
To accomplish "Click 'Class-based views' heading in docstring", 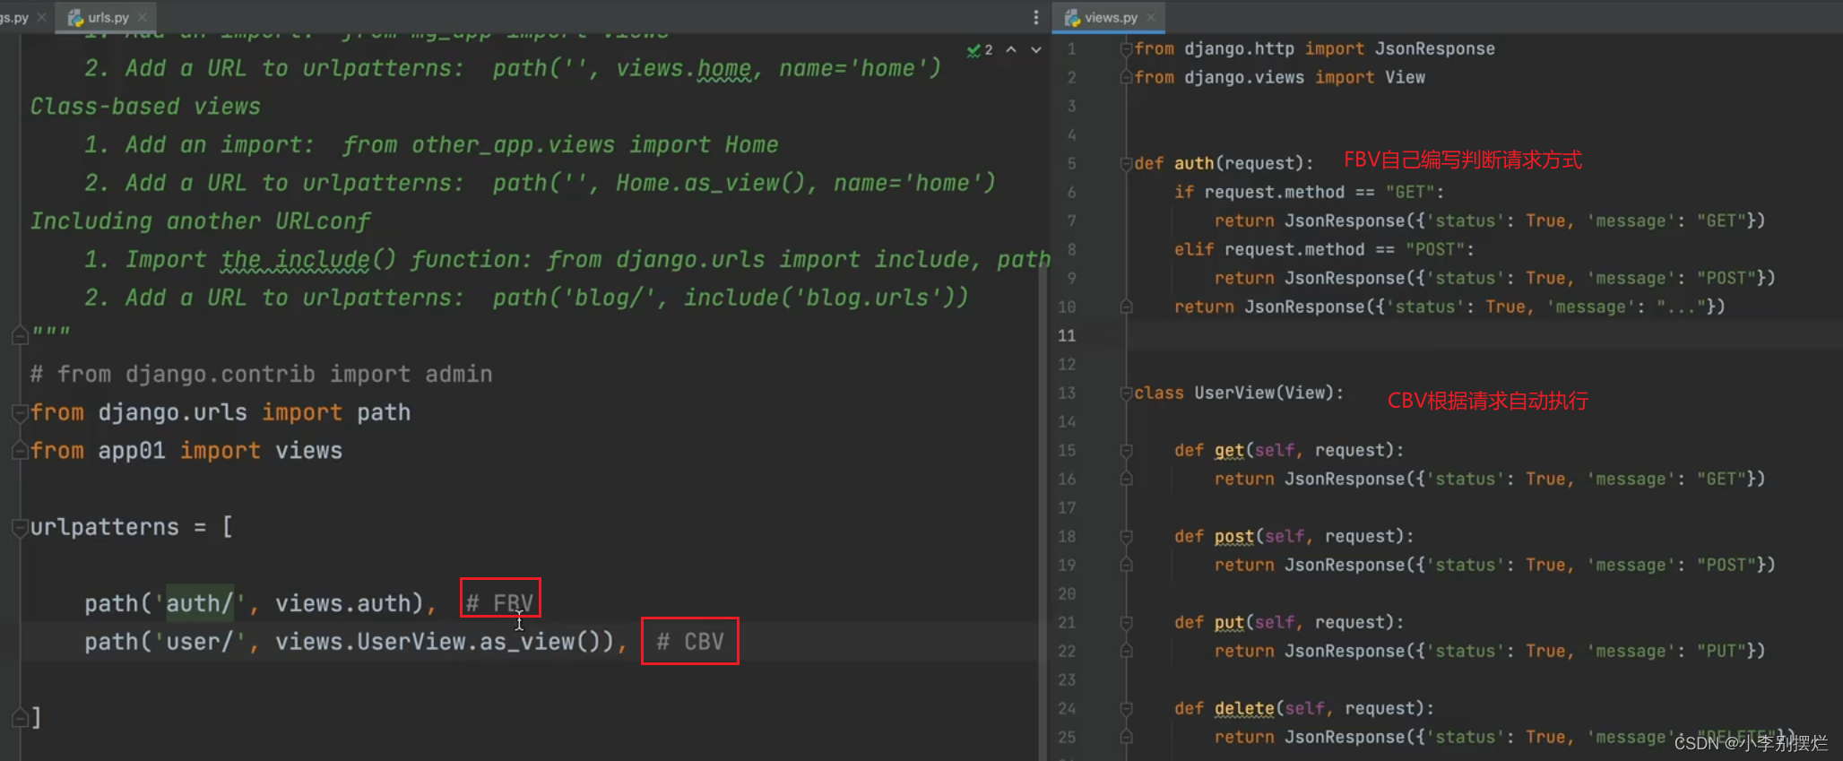I will tap(145, 107).
